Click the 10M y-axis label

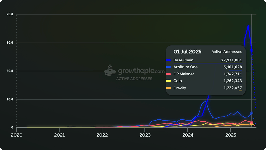coord(10,99)
